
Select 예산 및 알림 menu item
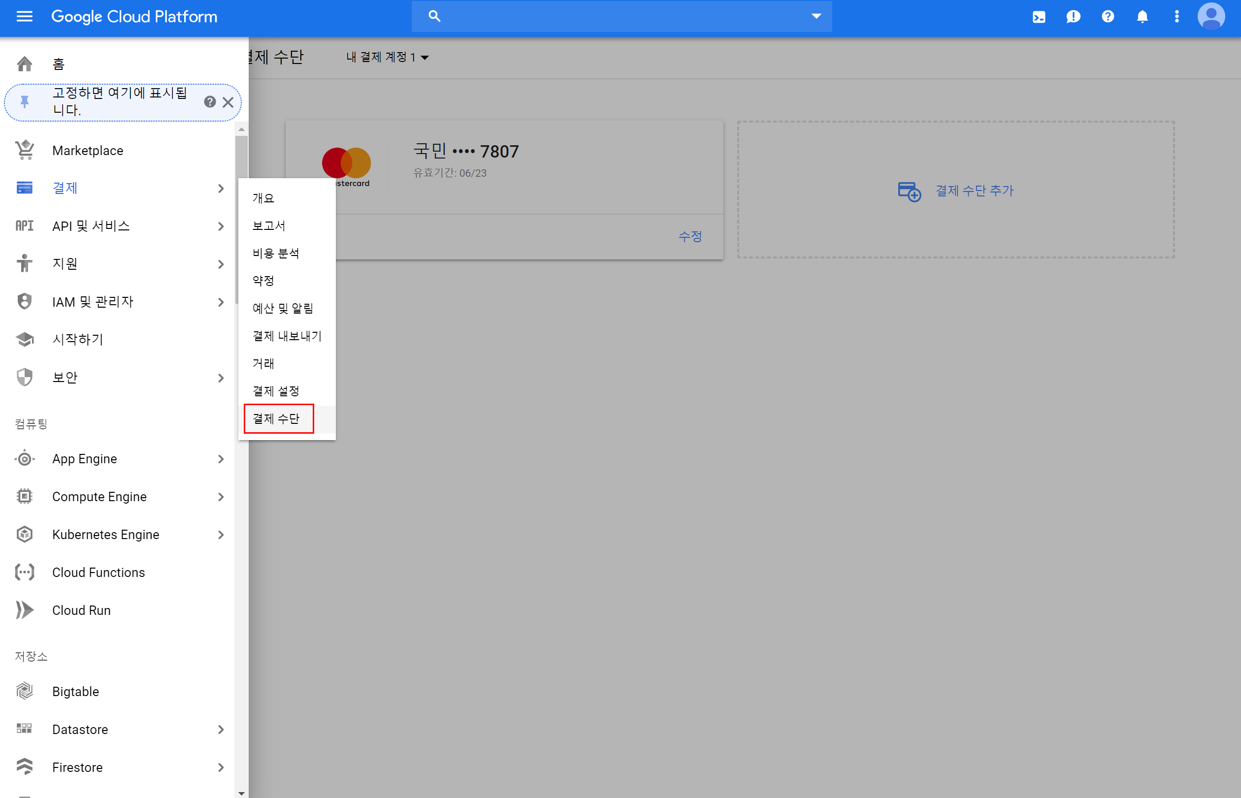tap(283, 308)
